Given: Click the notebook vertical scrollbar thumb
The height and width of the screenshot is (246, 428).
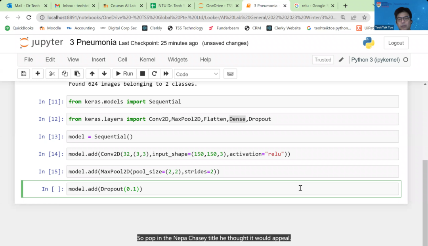Looking at the screenshot, I should [x=425, y=202].
